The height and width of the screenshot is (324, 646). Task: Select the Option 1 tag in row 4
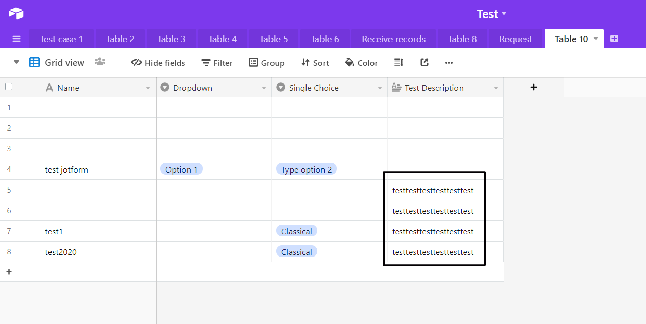tap(181, 168)
